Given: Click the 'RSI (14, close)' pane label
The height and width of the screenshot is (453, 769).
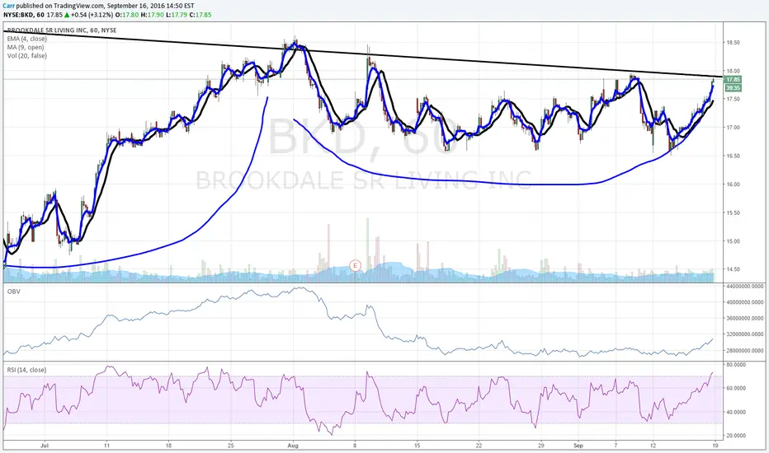Looking at the screenshot, I should tap(26, 370).
